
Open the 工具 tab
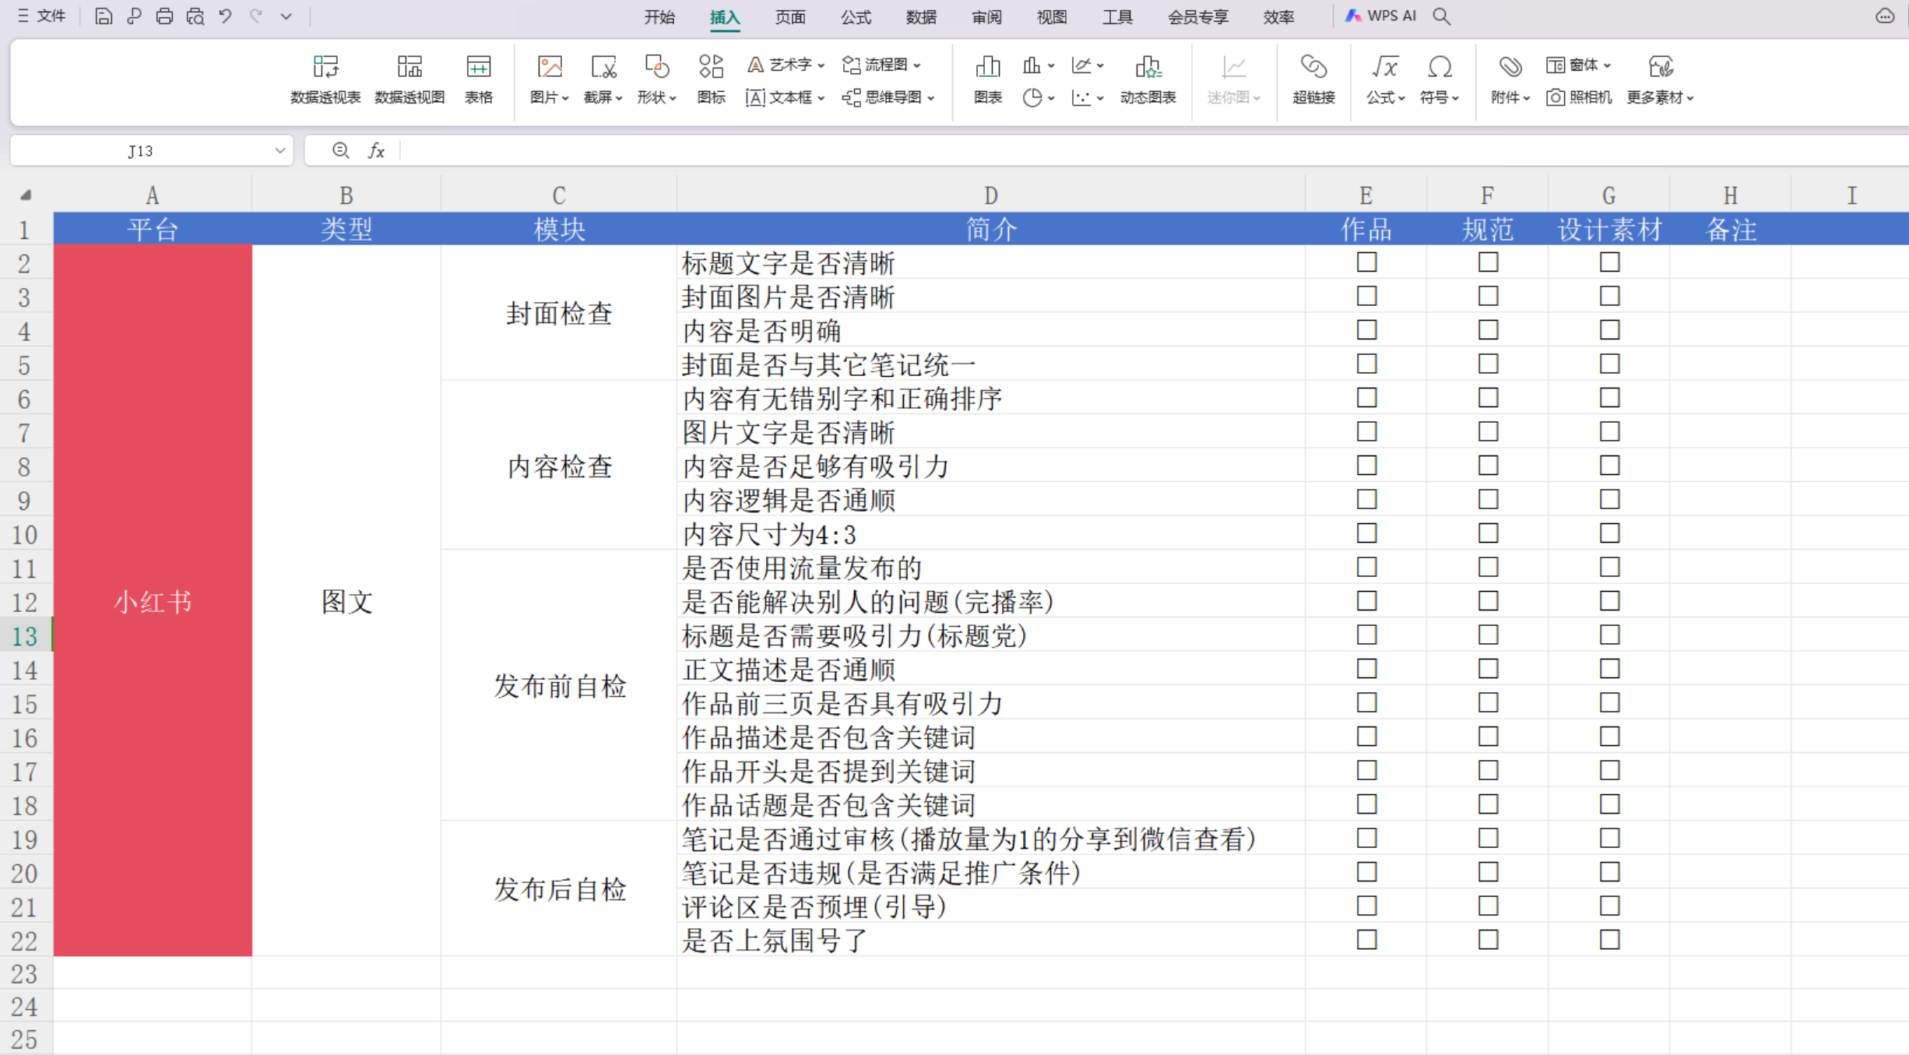click(1116, 16)
